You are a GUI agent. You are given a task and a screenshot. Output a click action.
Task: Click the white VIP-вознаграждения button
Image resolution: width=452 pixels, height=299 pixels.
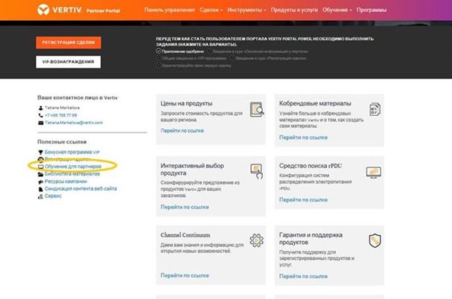[x=68, y=62]
